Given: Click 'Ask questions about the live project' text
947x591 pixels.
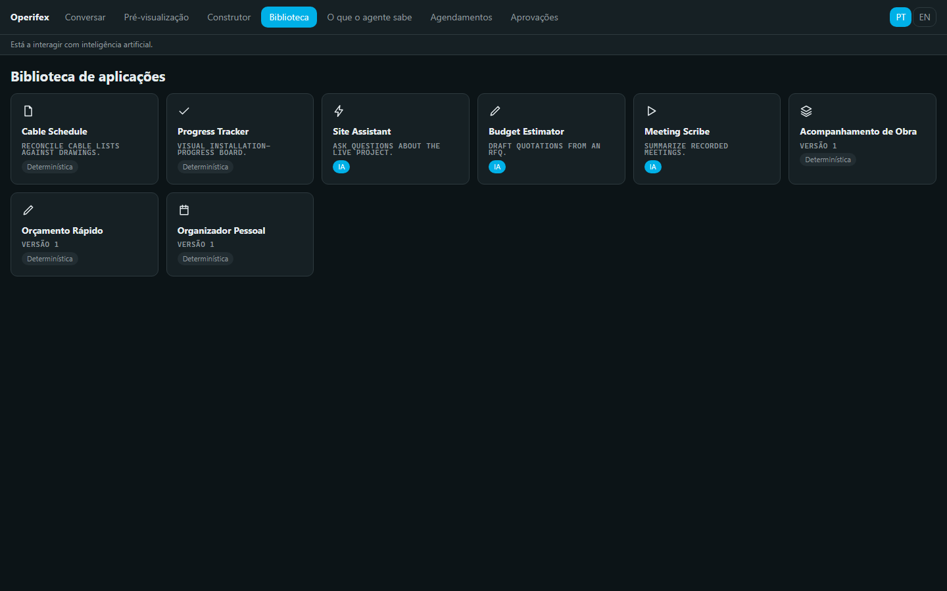Looking at the screenshot, I should pyautogui.click(x=387, y=149).
